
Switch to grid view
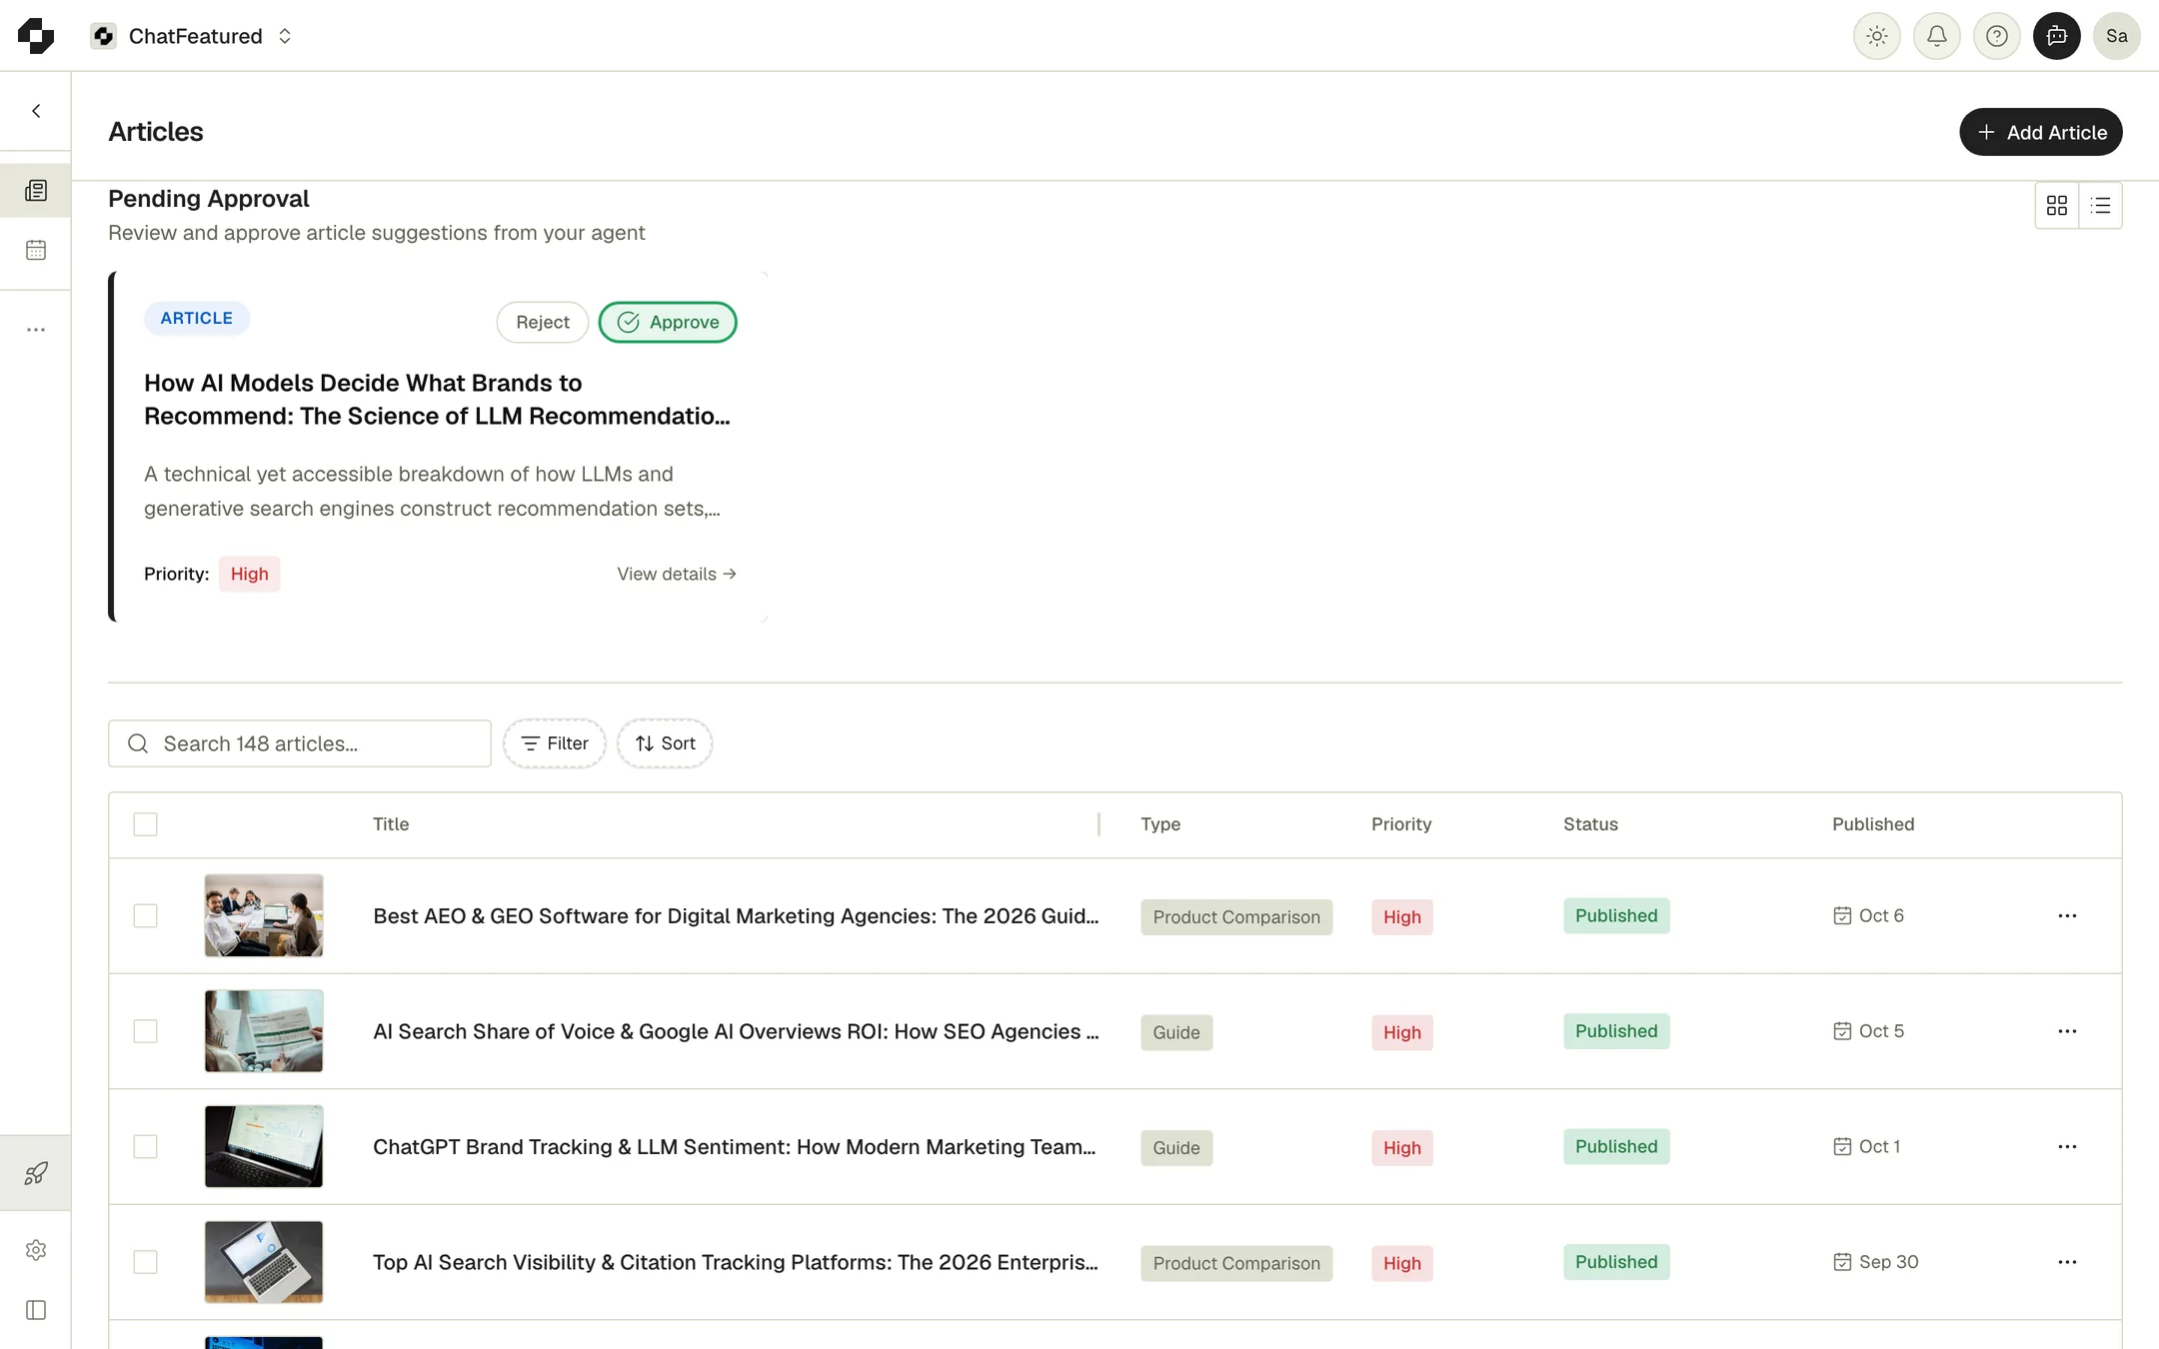(2056, 205)
